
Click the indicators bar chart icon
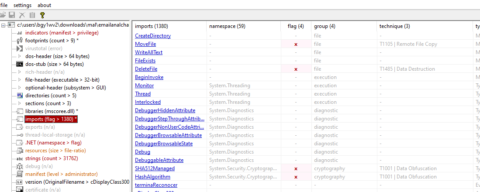tap(20, 33)
